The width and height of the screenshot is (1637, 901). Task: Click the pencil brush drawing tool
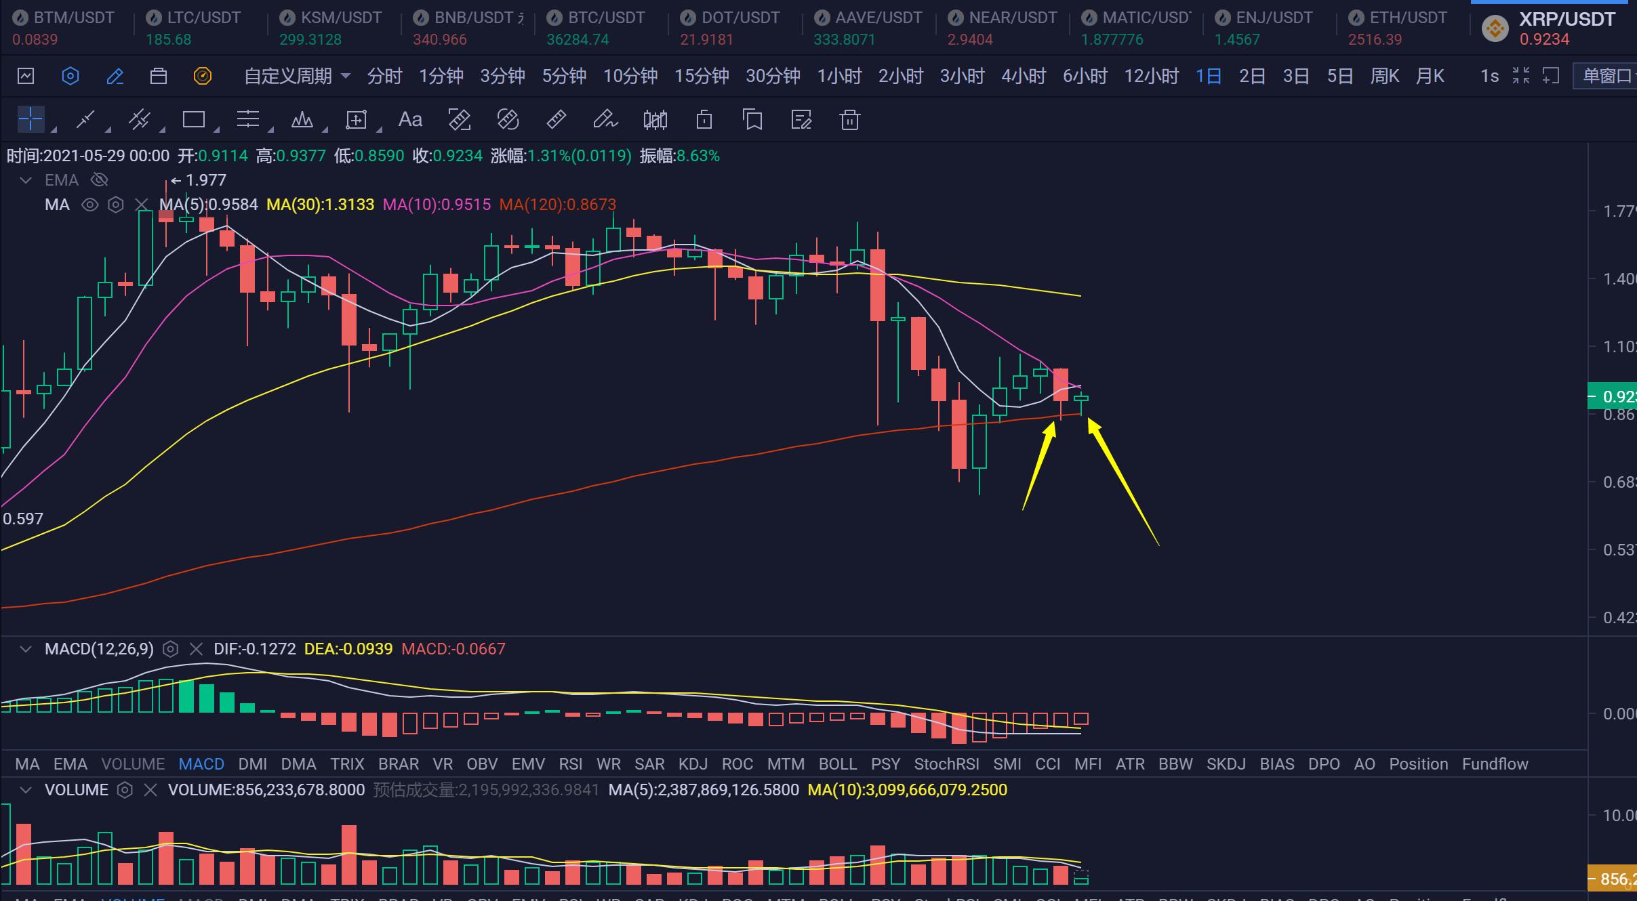tap(605, 120)
